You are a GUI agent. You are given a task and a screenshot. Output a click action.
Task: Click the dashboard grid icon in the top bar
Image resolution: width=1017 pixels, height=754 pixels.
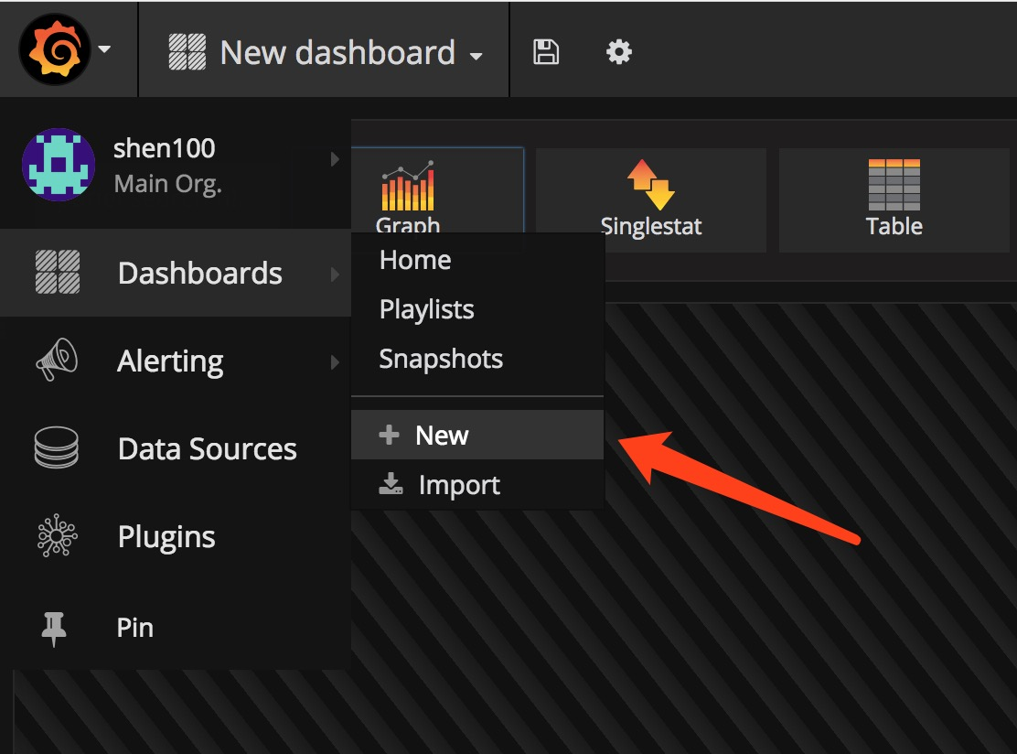[x=187, y=52]
